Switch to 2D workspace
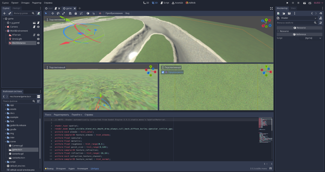 (146, 3)
